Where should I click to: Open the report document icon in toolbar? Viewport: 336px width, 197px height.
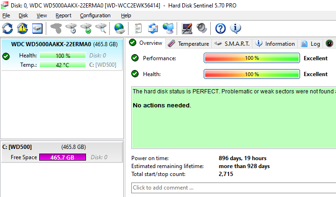[x=139, y=28]
